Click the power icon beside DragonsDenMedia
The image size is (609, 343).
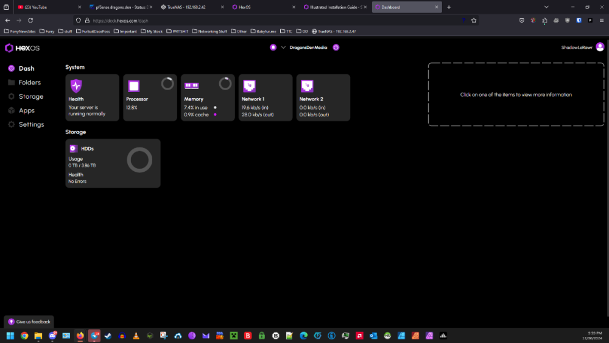[336, 47]
